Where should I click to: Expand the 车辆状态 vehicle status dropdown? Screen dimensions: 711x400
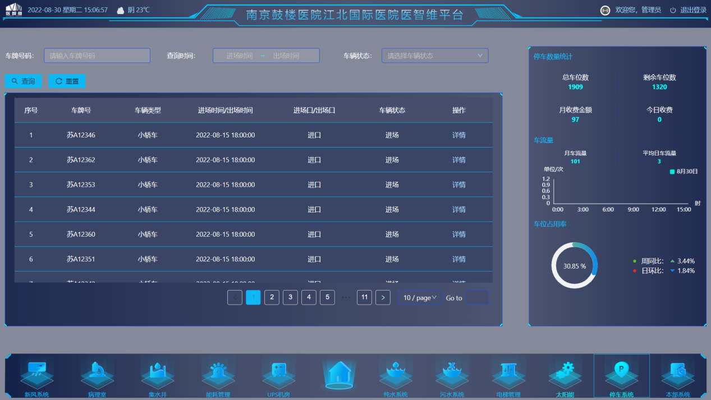point(435,56)
